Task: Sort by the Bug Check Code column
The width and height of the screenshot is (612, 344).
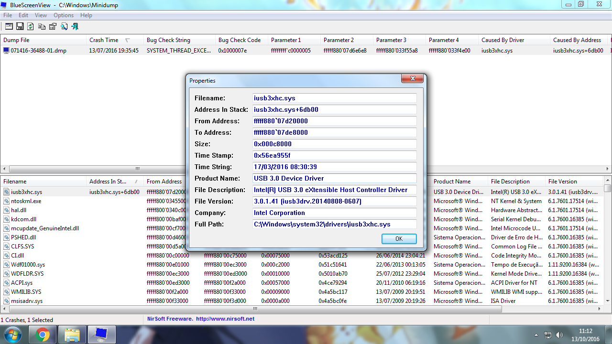Action: pyautogui.click(x=241, y=40)
